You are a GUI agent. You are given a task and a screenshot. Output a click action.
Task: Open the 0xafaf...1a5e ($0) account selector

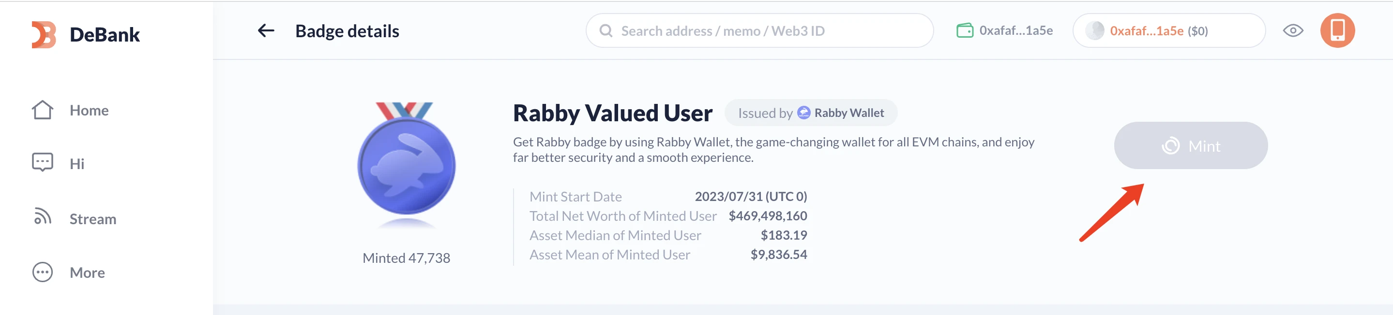coord(1168,31)
